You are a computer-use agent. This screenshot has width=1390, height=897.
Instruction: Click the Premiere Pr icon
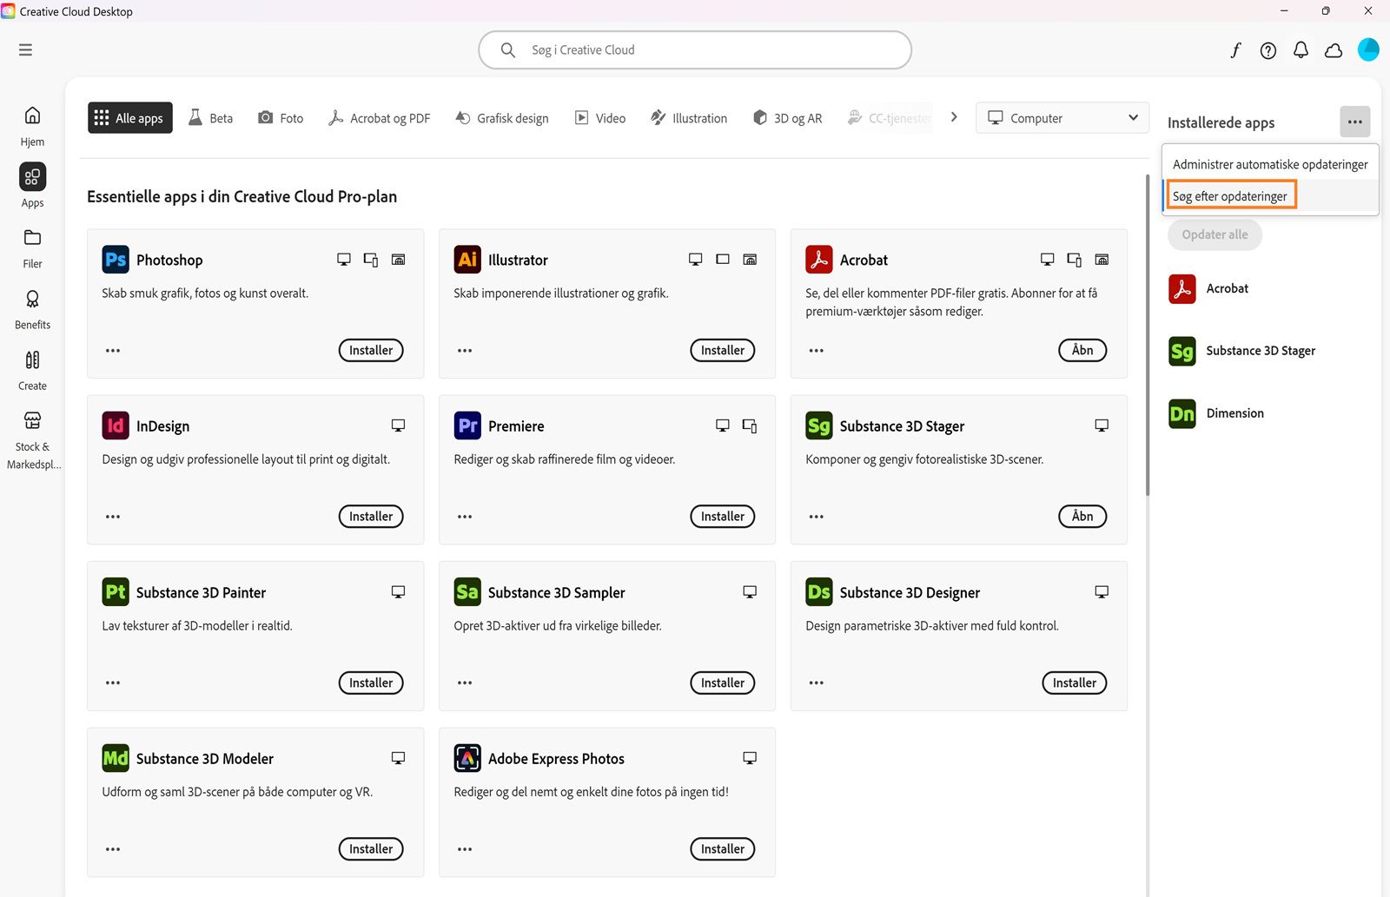point(467,425)
